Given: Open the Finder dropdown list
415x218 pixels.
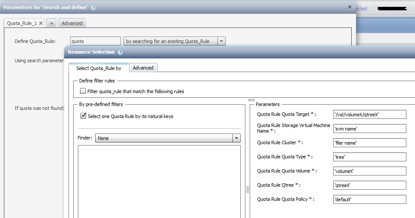Looking at the screenshot, I should coord(236,138).
